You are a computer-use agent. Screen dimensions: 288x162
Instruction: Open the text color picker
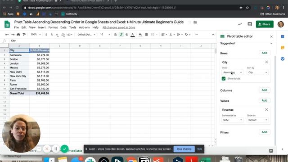coord(133,35)
